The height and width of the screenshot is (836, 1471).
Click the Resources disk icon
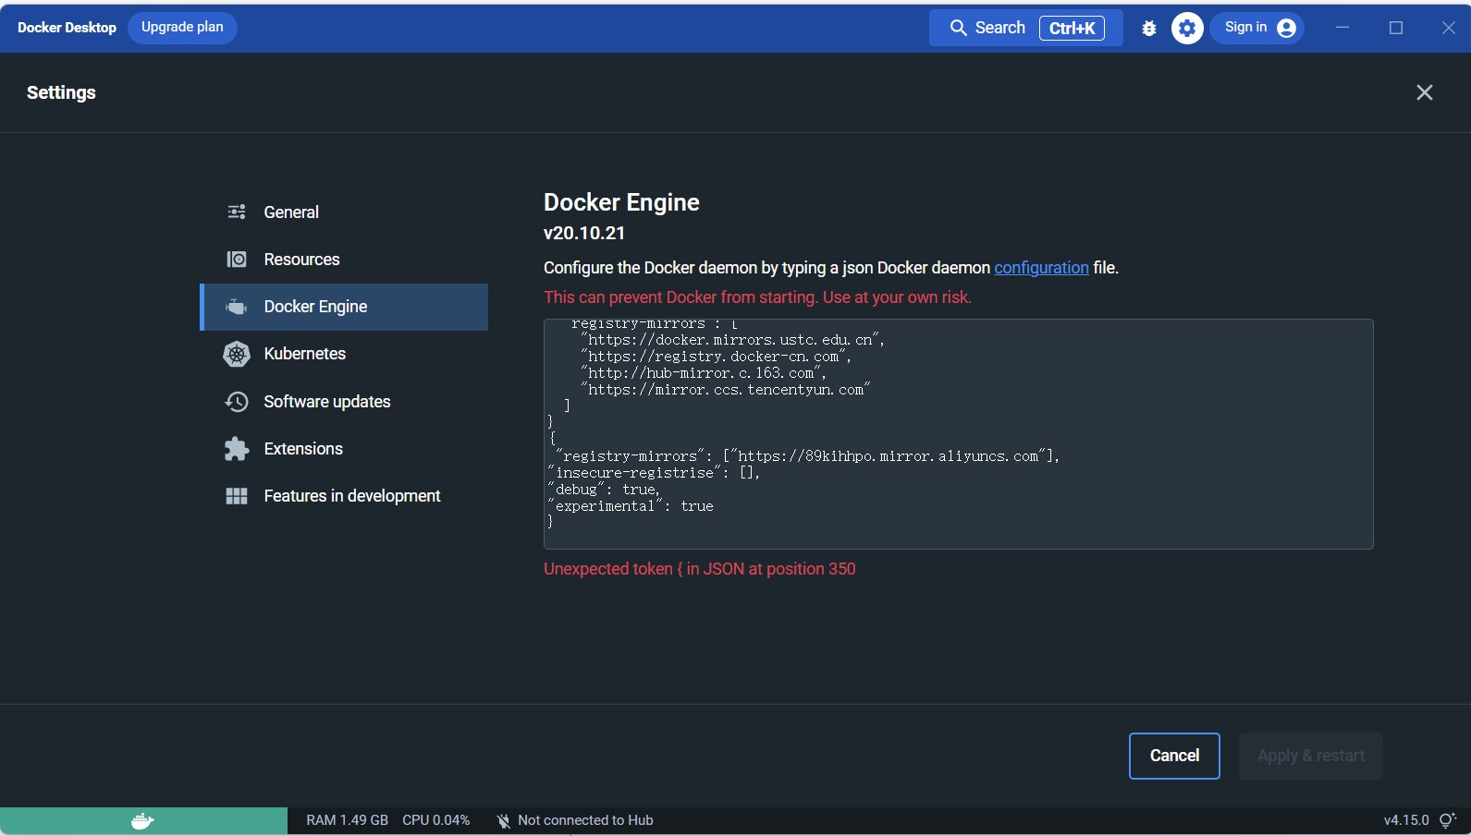(x=237, y=260)
